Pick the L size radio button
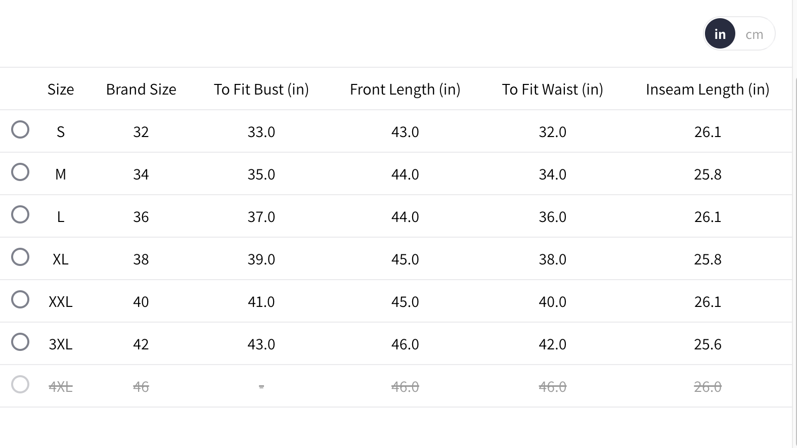797x448 pixels. 20,214
